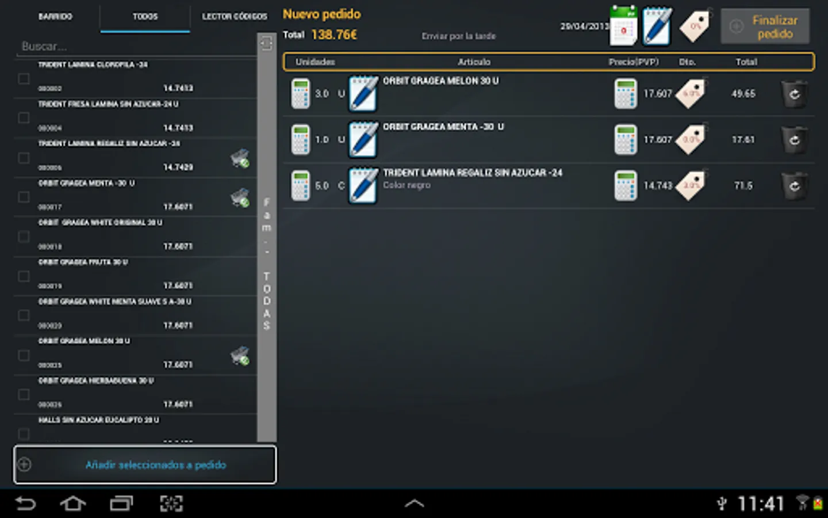Screen dimensions: 828x518
Task: Open price calculator for ORBIT GRAGEA MENTA row
Action: [x=625, y=140]
